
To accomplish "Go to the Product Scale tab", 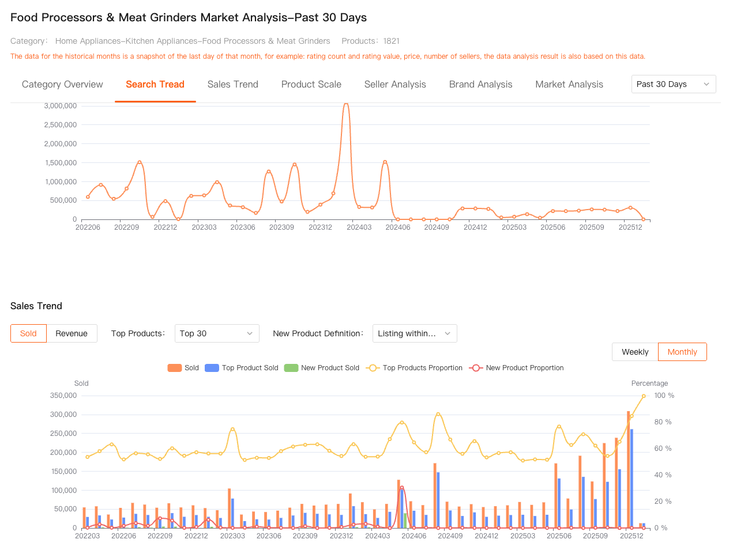I will (311, 85).
